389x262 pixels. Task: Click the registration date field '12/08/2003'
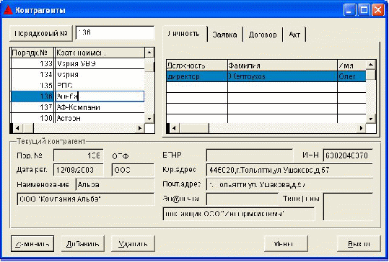point(79,170)
